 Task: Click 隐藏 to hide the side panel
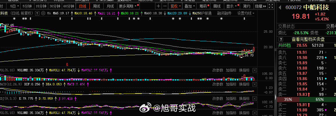point(260,6)
